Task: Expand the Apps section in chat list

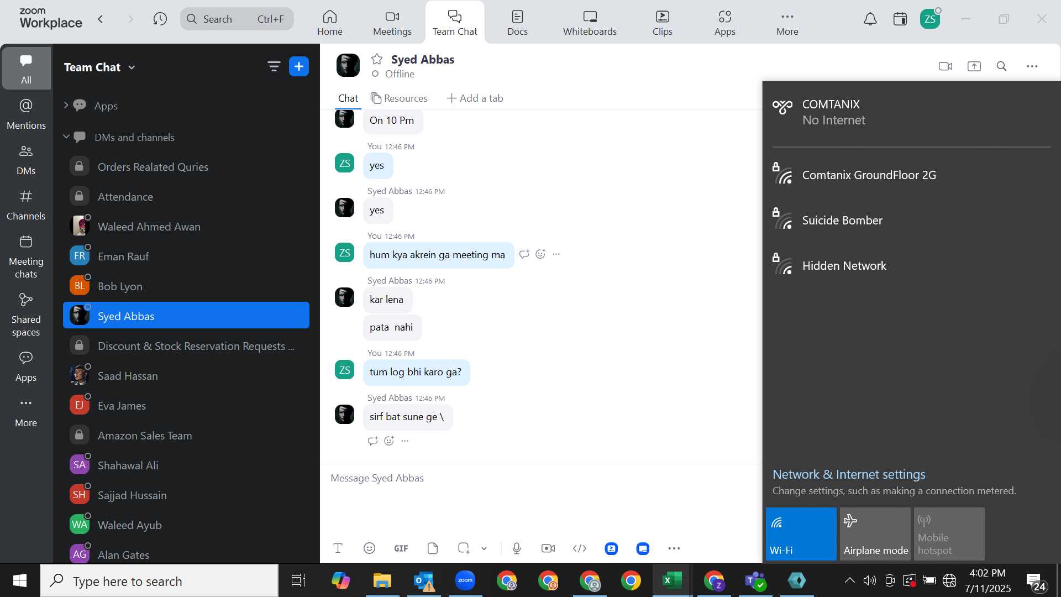Action: tap(66, 105)
